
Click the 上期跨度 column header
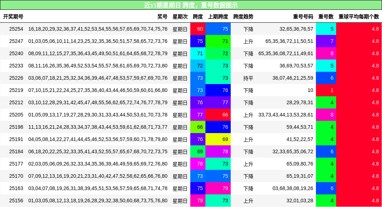click(218, 17)
